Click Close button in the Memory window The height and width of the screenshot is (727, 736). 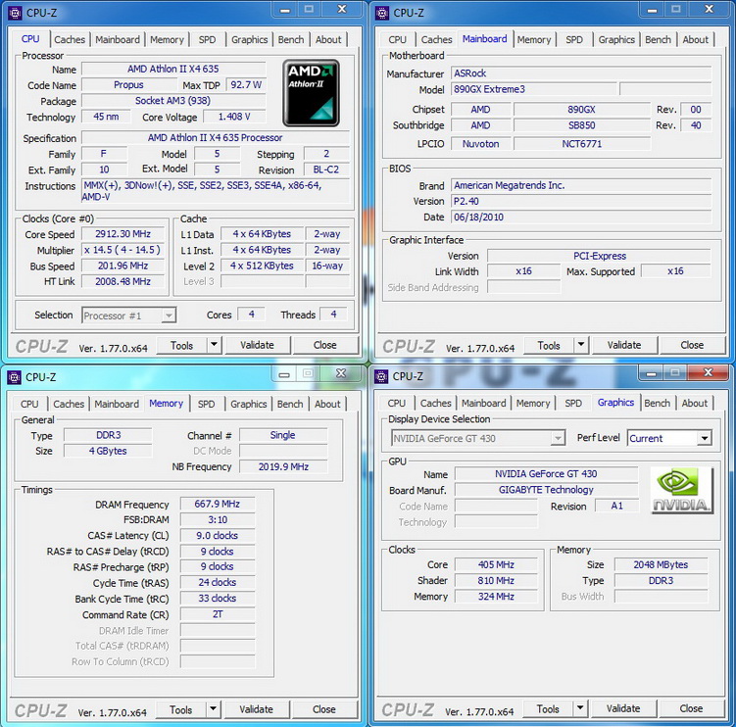323,709
